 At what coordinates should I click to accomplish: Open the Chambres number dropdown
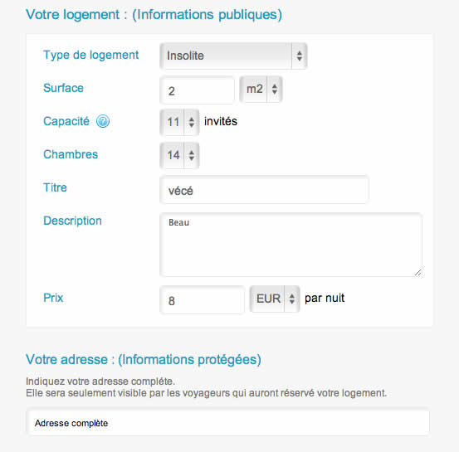click(179, 155)
